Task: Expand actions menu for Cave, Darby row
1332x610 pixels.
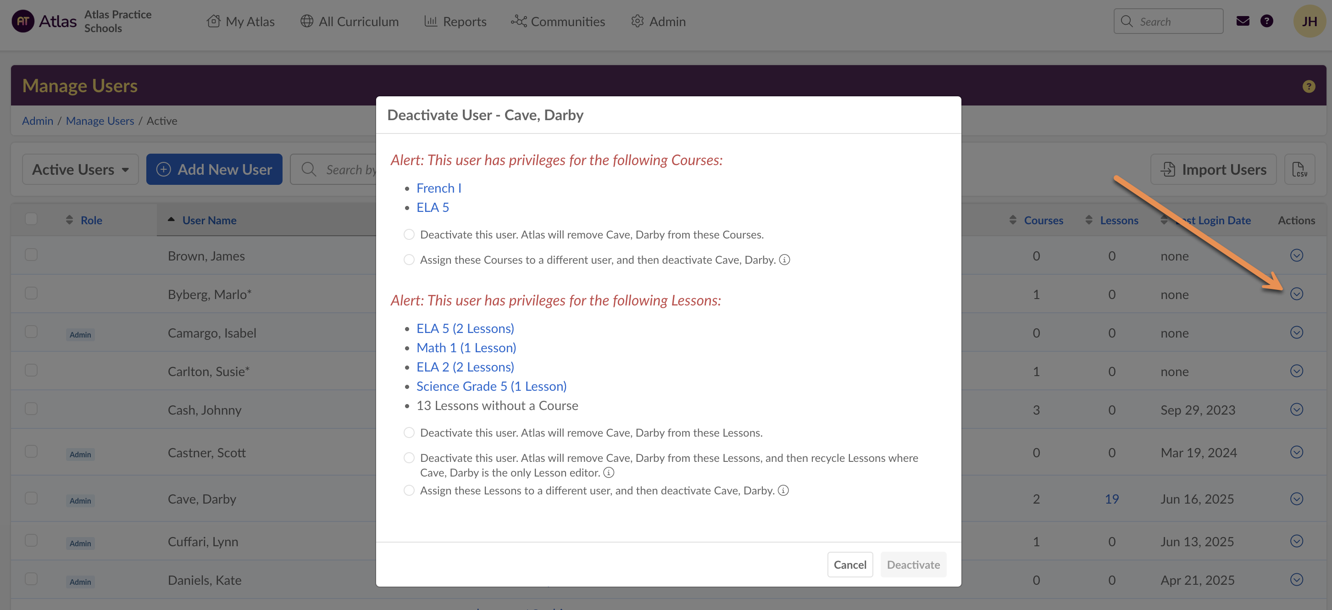Action: pyautogui.click(x=1296, y=499)
